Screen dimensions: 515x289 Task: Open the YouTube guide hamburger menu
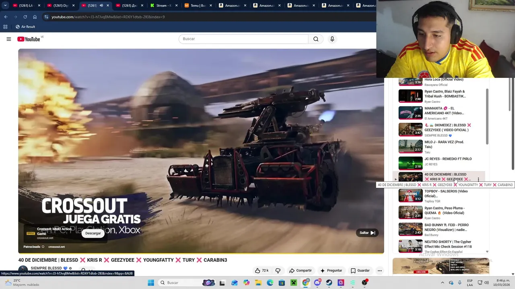(x=8, y=39)
